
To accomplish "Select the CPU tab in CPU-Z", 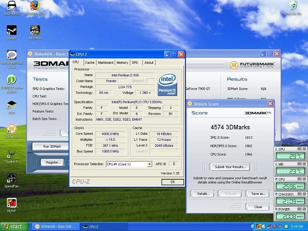I will tap(76, 62).
